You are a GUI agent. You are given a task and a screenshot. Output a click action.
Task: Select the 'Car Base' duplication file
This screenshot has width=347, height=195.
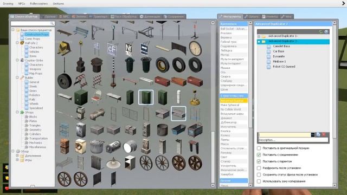point(278,51)
